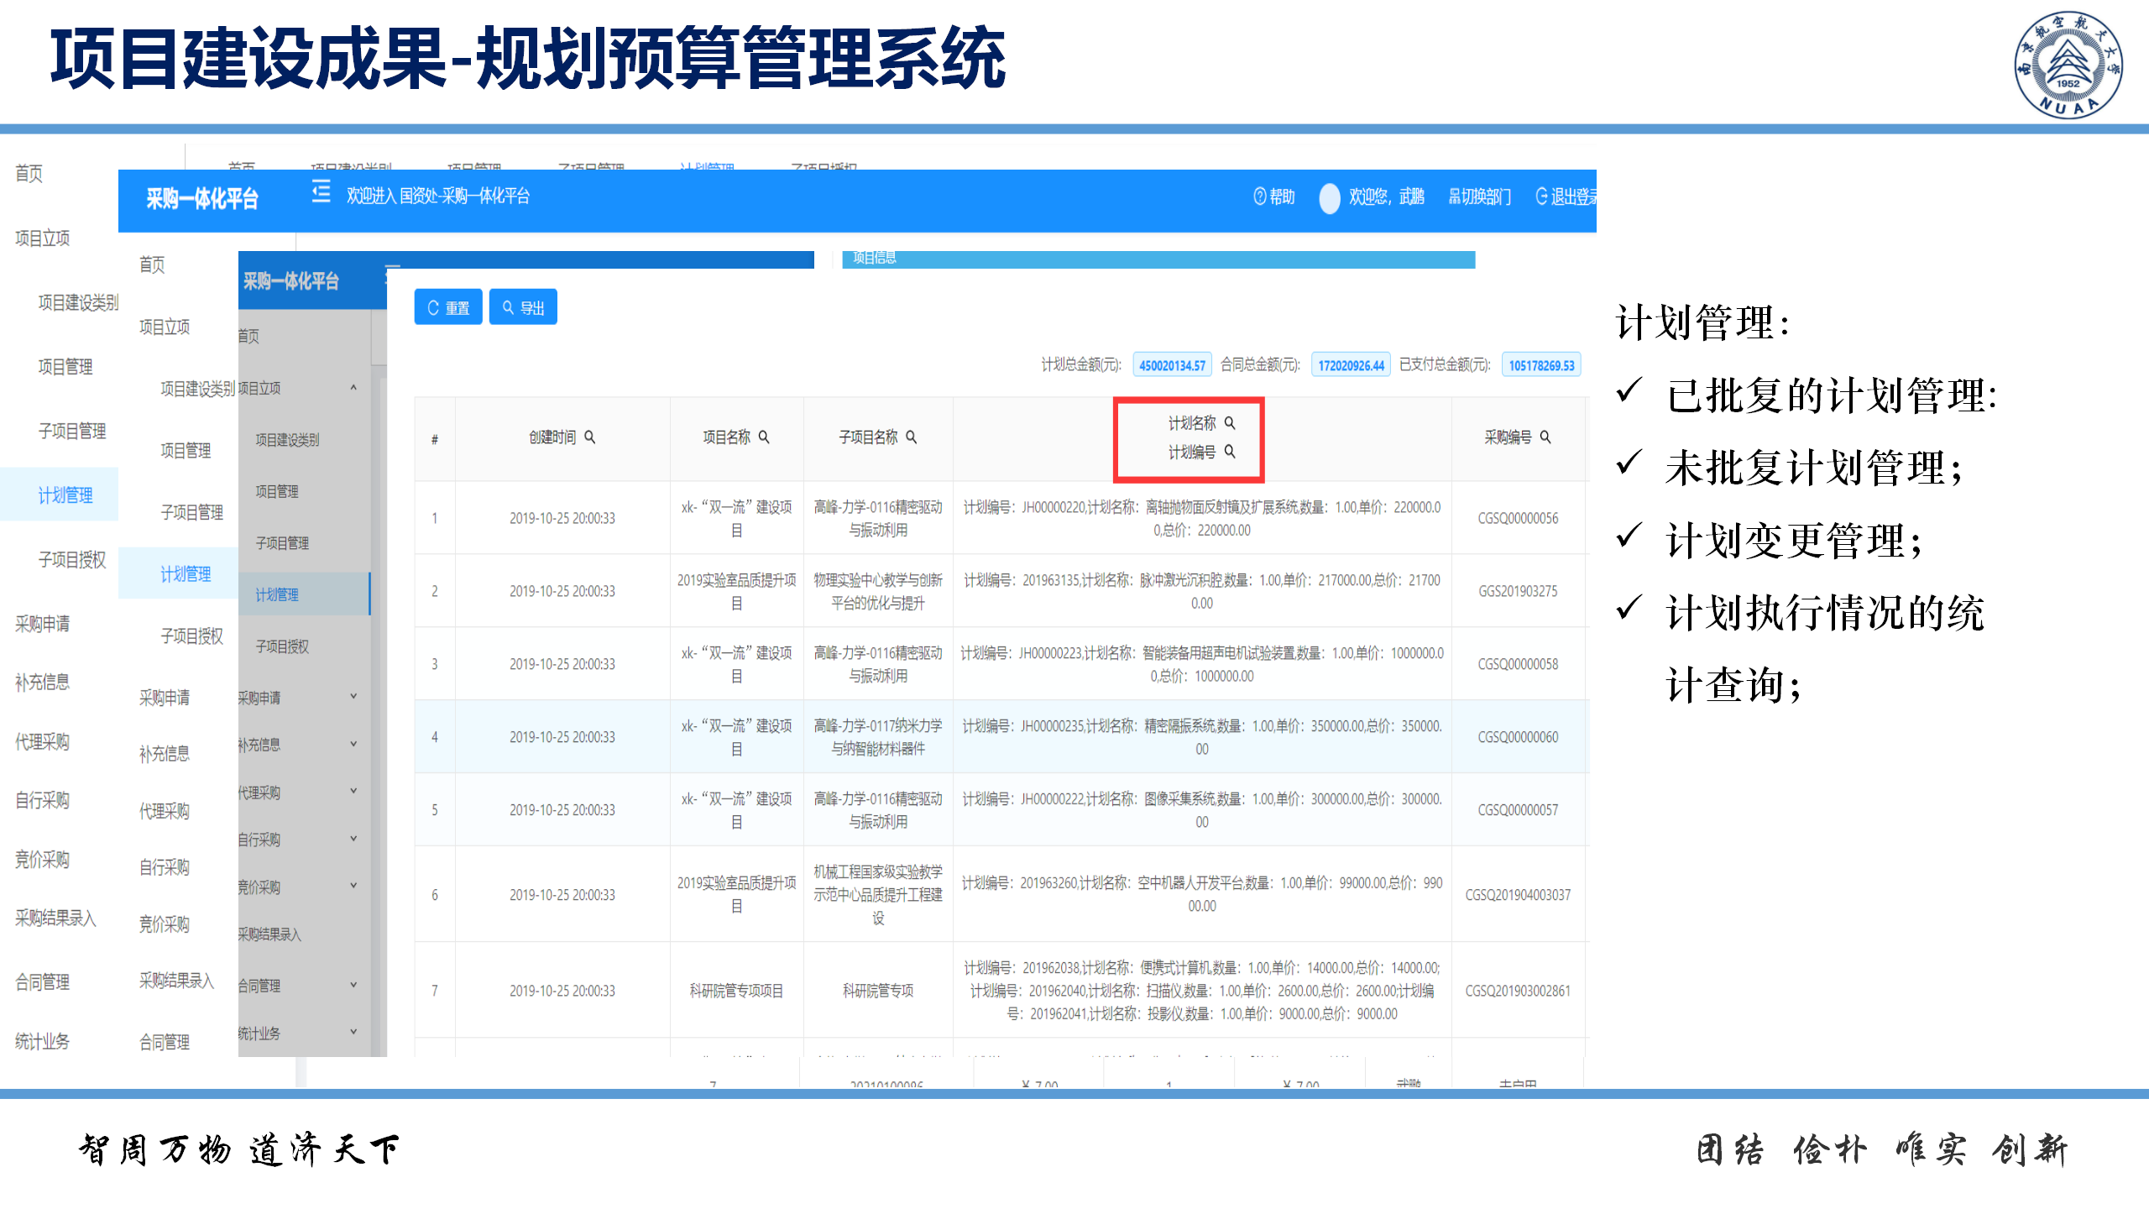
Task: Search by 创建时间 magnifier icon
Action: (x=590, y=437)
